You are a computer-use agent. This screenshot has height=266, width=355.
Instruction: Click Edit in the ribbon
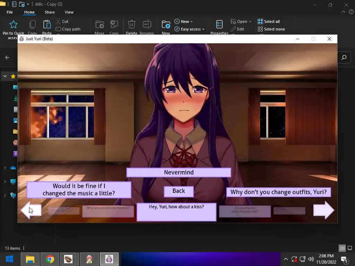[x=237, y=29]
